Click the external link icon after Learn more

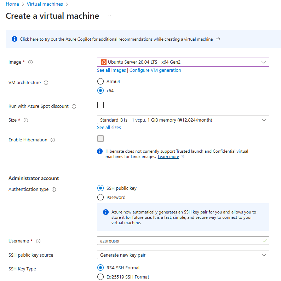[x=182, y=157]
